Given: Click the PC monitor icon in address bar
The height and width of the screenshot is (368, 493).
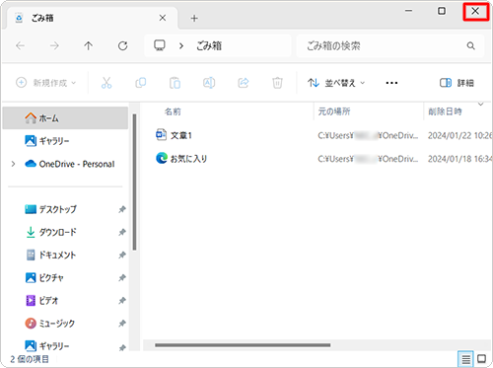Looking at the screenshot, I should click(160, 45).
